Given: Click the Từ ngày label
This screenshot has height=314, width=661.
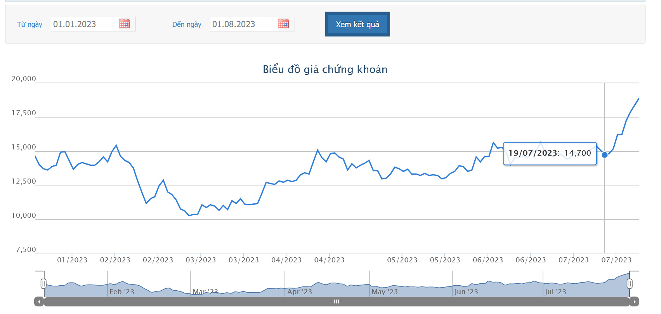Looking at the screenshot, I should click(x=29, y=24).
